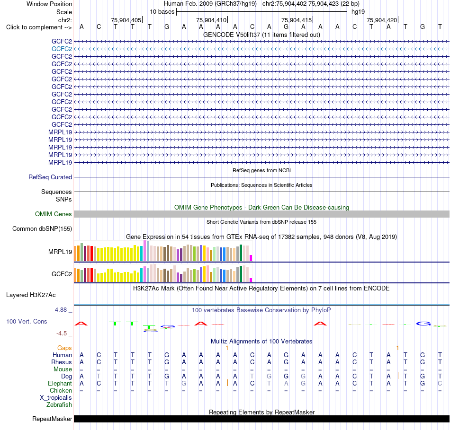Click the RefSeq Curated intron line
Image resolution: width=450 pixels, height=430 pixels.
(x=261, y=177)
